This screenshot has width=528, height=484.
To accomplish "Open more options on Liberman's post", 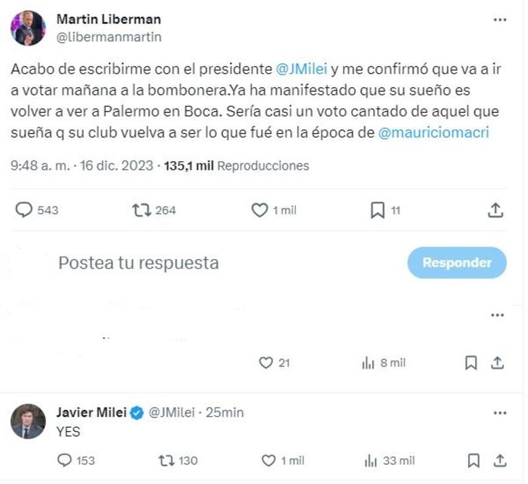I will 500,20.
